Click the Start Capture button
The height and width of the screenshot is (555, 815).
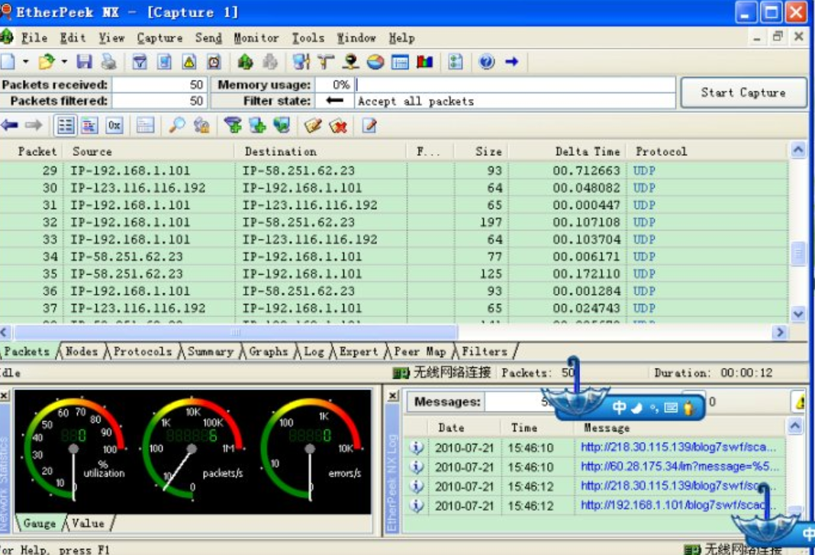(743, 92)
